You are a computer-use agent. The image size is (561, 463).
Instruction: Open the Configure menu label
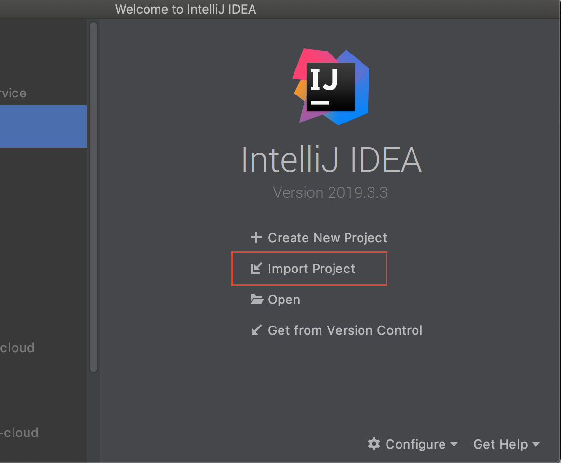pyautogui.click(x=415, y=444)
